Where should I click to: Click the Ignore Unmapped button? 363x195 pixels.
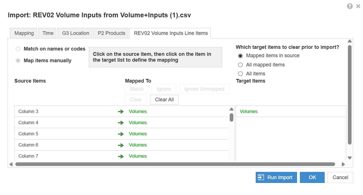pyautogui.click(x=204, y=89)
